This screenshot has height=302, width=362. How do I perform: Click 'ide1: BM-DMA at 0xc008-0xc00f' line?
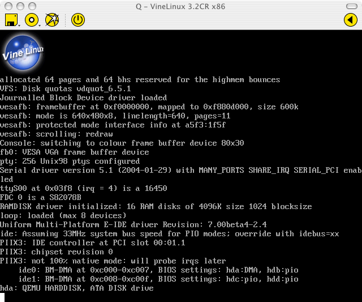[158, 279]
